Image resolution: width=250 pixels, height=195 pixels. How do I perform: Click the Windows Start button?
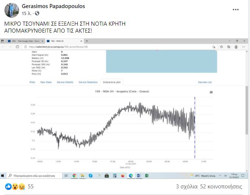[3, 176]
